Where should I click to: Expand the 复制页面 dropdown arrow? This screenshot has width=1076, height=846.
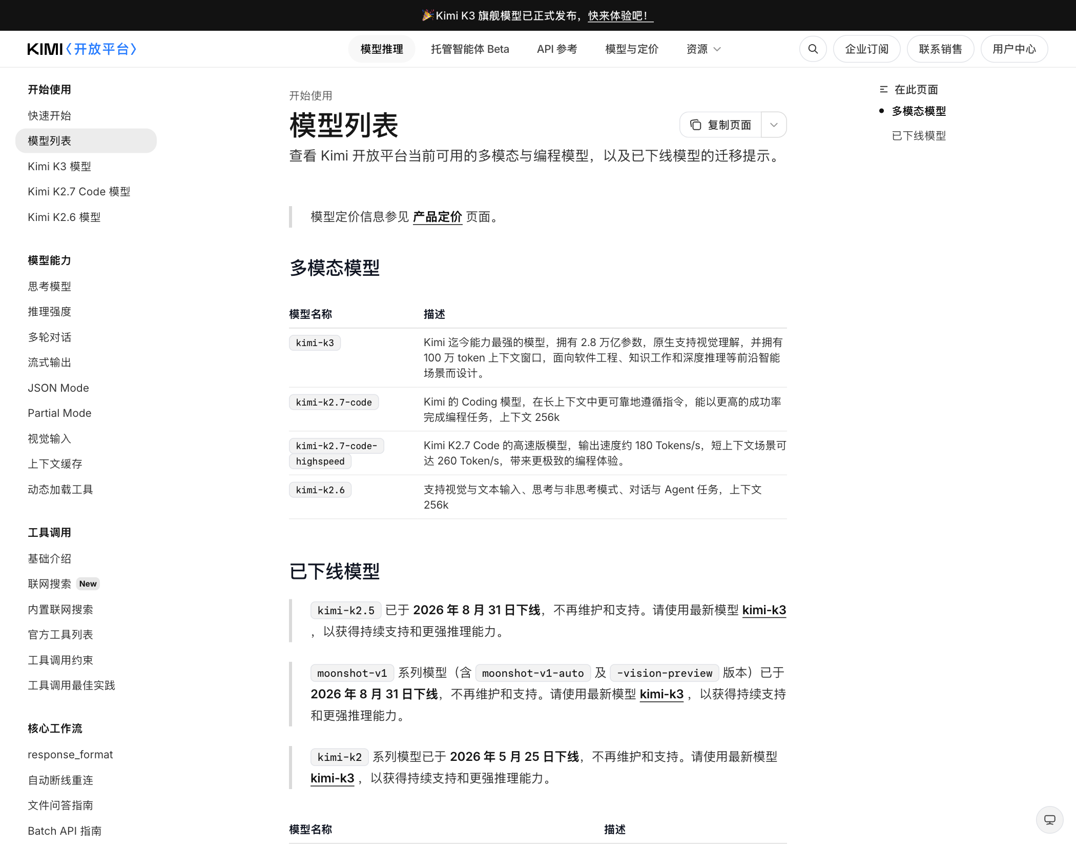(x=774, y=125)
